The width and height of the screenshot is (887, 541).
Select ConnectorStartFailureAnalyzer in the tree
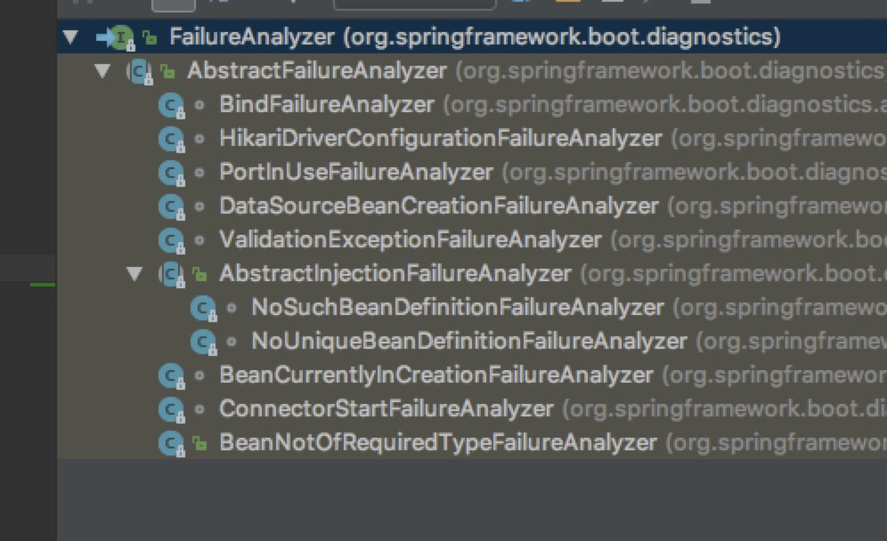387,409
